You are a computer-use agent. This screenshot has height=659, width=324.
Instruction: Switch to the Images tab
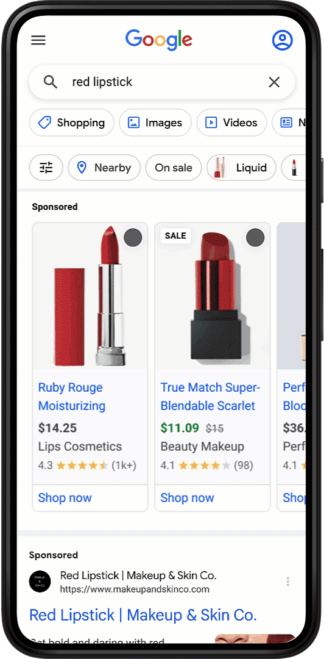pyautogui.click(x=155, y=123)
